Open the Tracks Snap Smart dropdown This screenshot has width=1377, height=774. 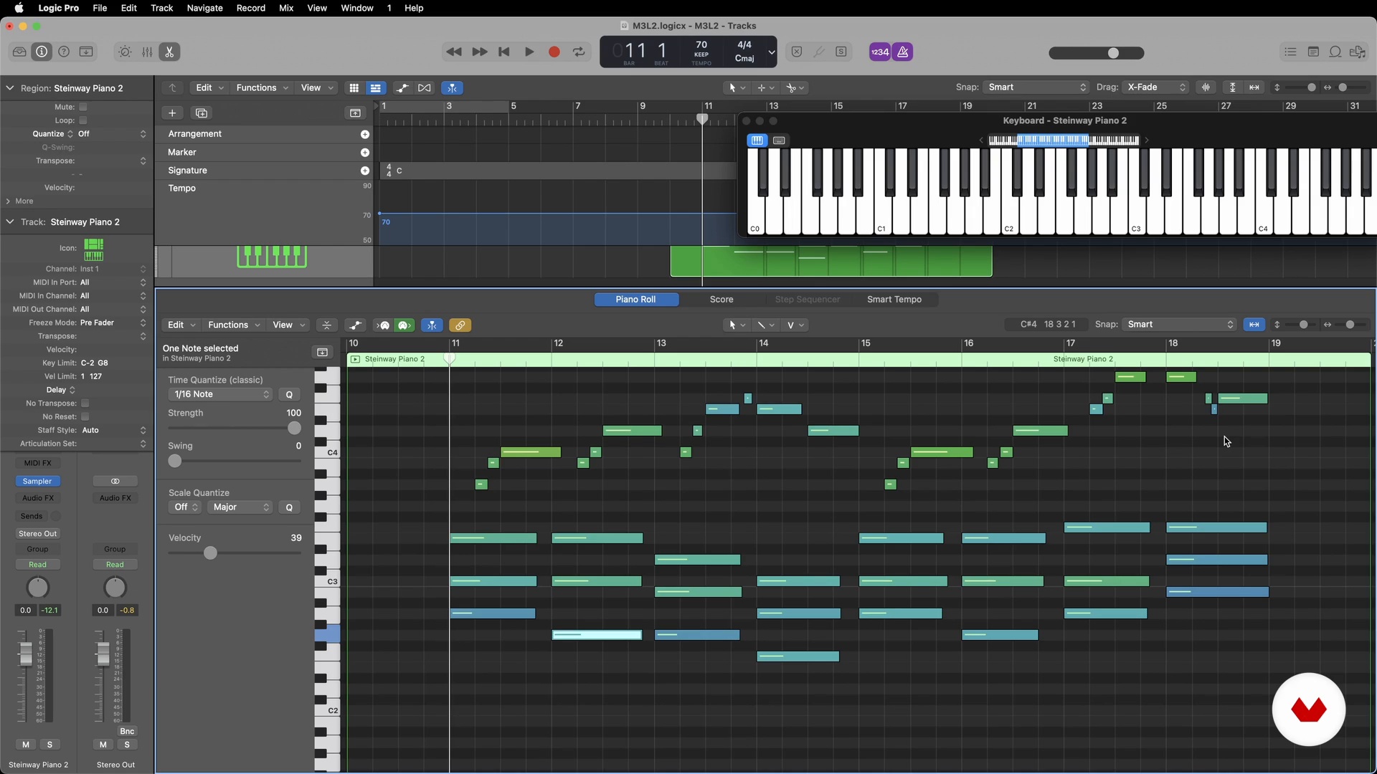1036,87
